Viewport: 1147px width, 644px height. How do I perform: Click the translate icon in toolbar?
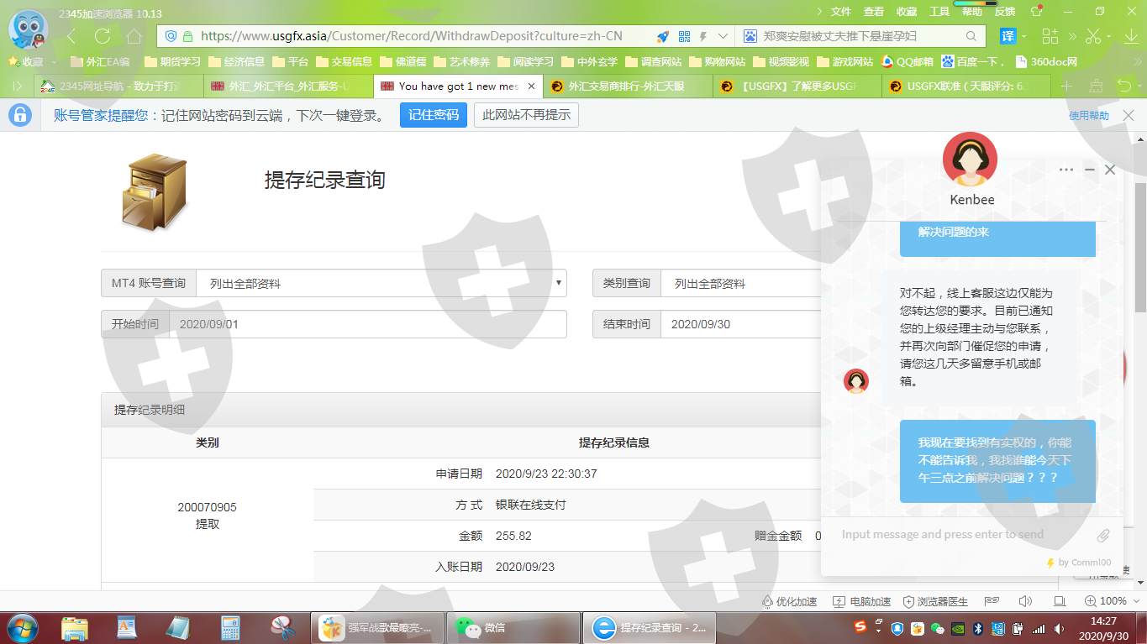(x=1008, y=36)
